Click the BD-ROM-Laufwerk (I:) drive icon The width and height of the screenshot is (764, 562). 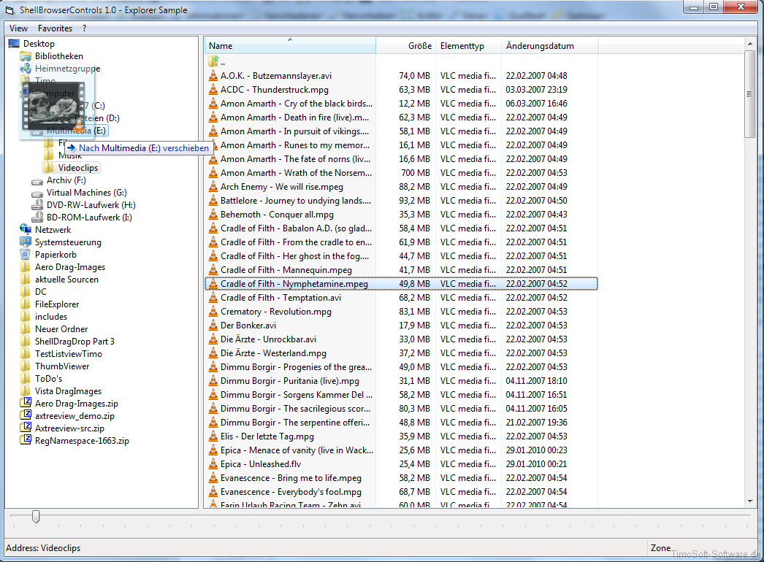(x=38, y=218)
